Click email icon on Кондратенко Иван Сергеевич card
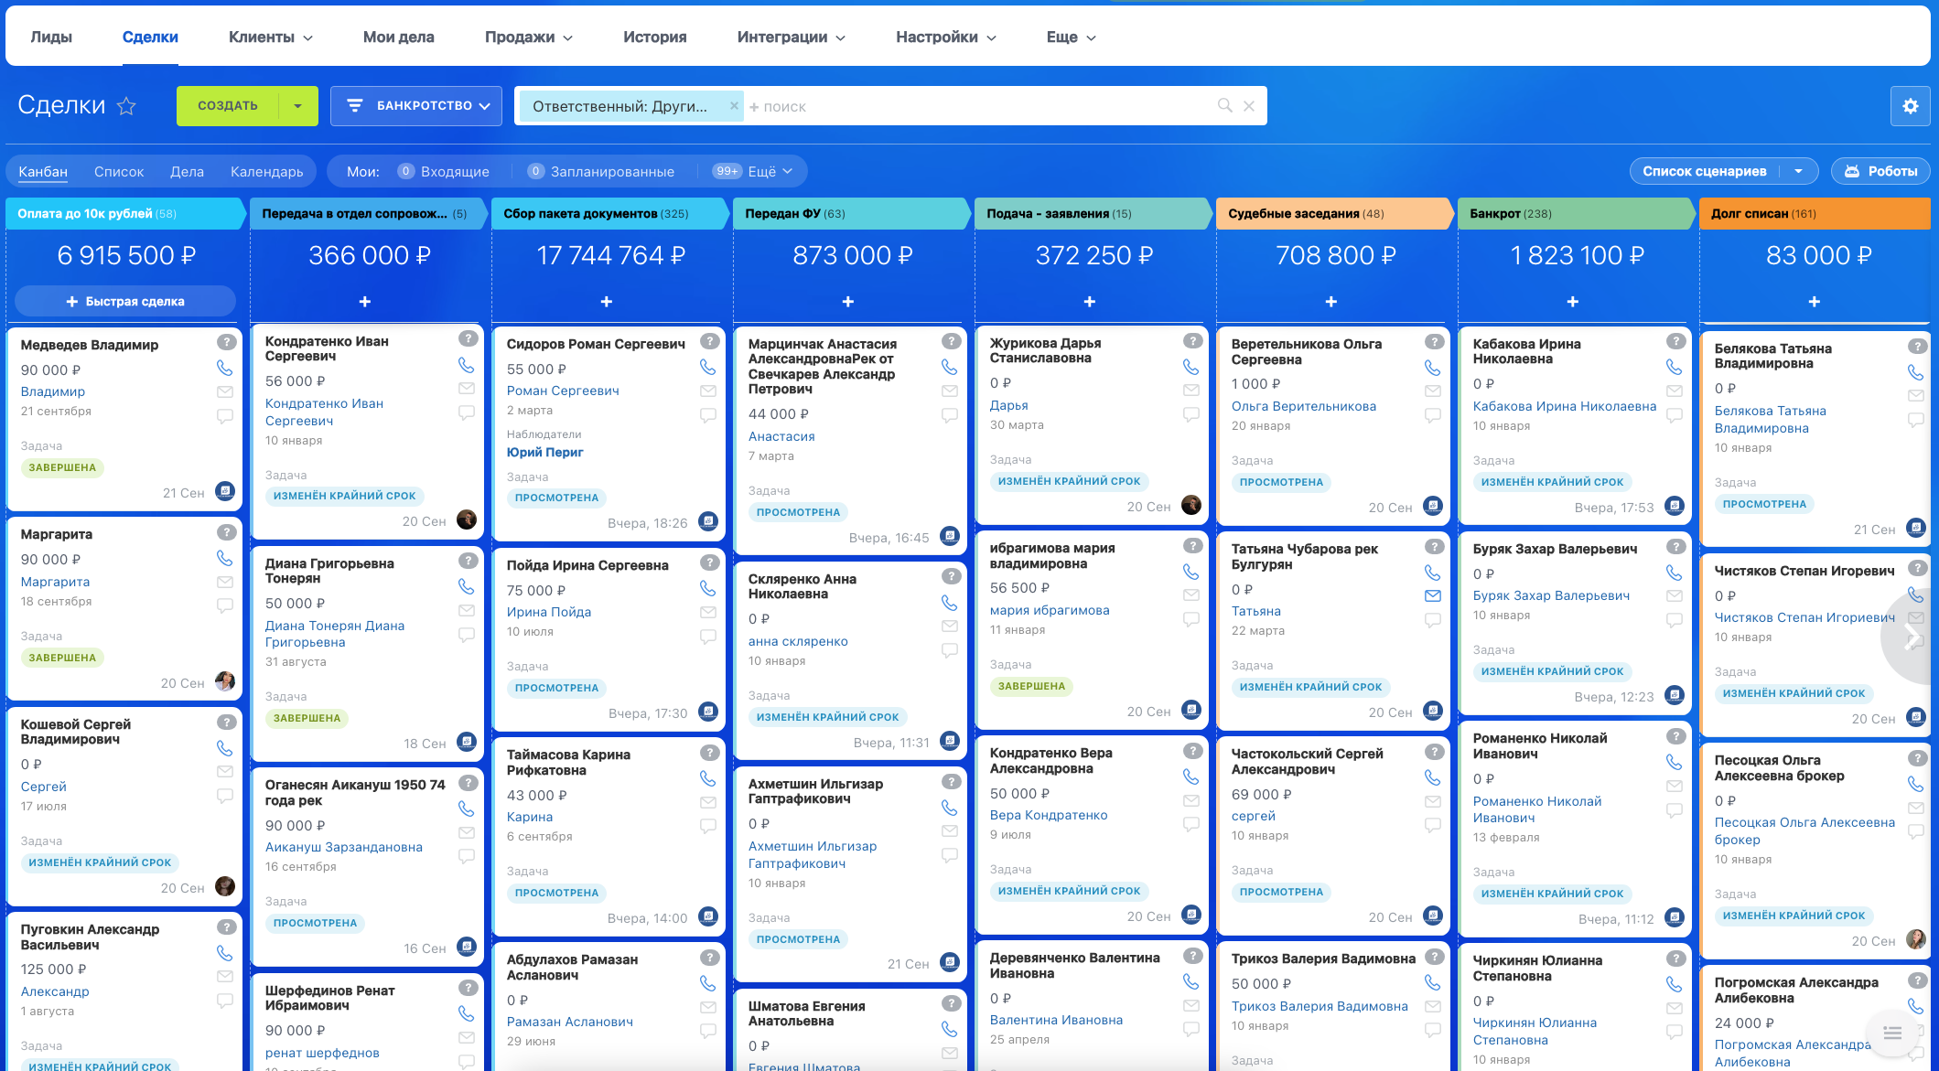Image resolution: width=1939 pixels, height=1071 pixels. tap(466, 389)
